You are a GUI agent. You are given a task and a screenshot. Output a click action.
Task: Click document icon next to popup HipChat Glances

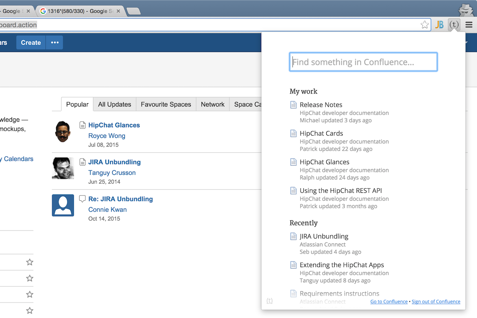point(293,162)
